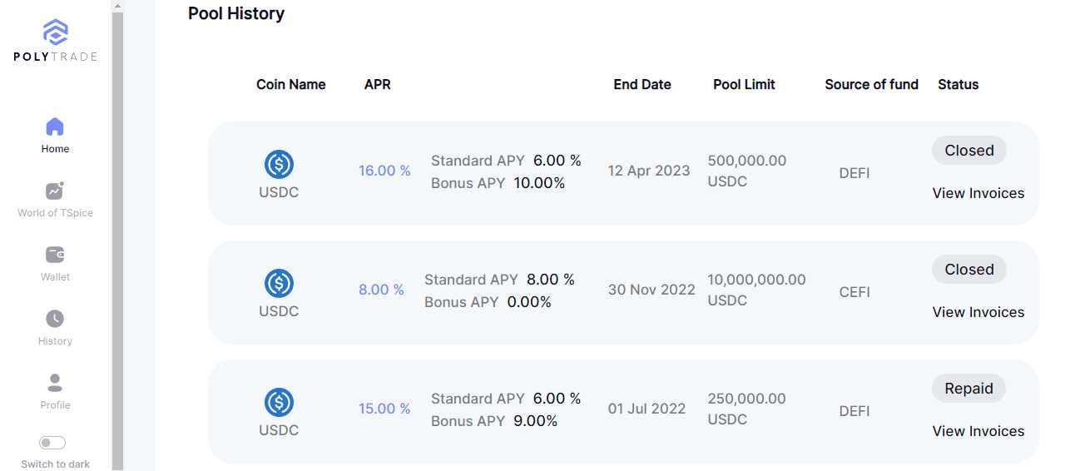This screenshot has width=1065, height=471.
Task: Click USDC coin icon in 16.00% pool
Action: point(279,165)
